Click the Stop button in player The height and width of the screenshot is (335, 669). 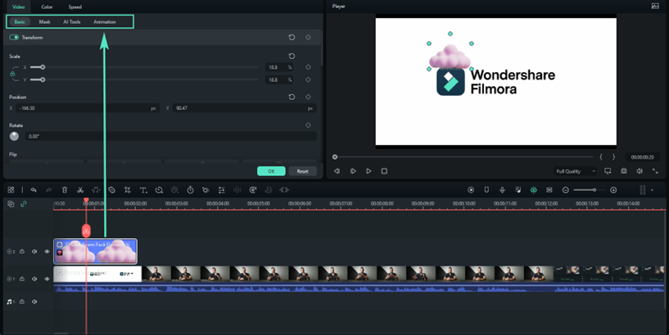[384, 171]
